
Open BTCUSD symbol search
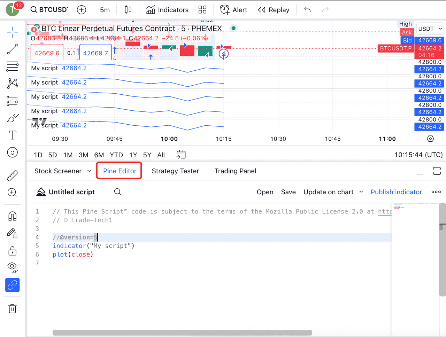click(x=49, y=10)
